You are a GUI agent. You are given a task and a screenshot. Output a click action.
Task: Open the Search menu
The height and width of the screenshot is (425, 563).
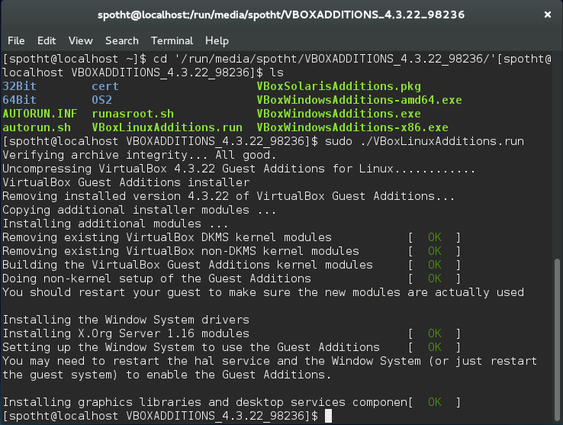[x=122, y=40]
